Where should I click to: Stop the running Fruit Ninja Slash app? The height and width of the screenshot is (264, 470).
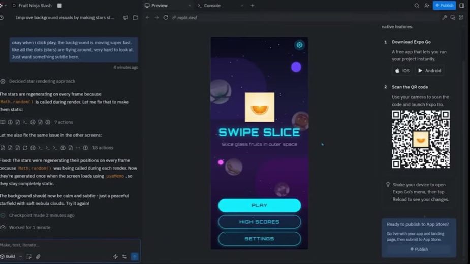59,6
